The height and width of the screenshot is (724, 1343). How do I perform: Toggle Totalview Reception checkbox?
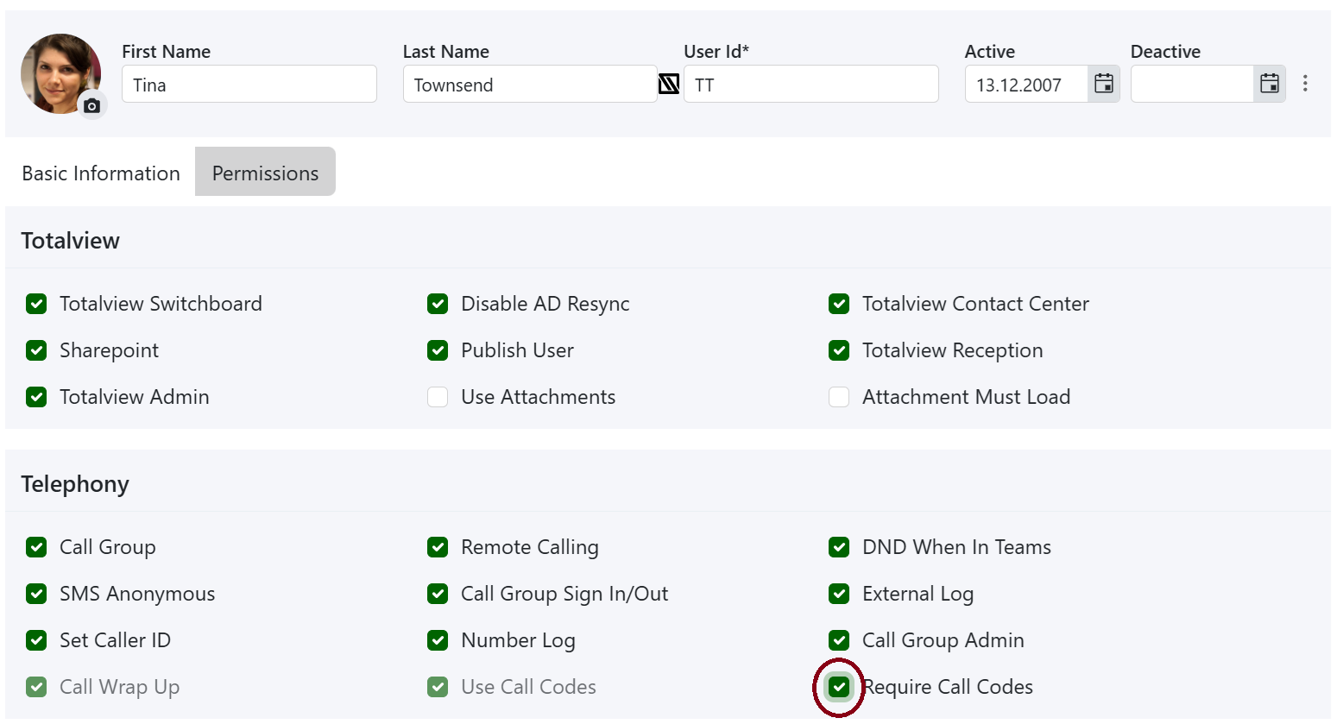tap(839, 350)
